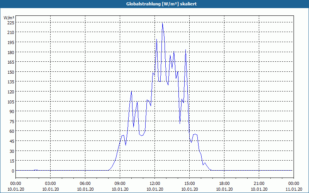Select the 15 y-axis value label

coord(12,161)
